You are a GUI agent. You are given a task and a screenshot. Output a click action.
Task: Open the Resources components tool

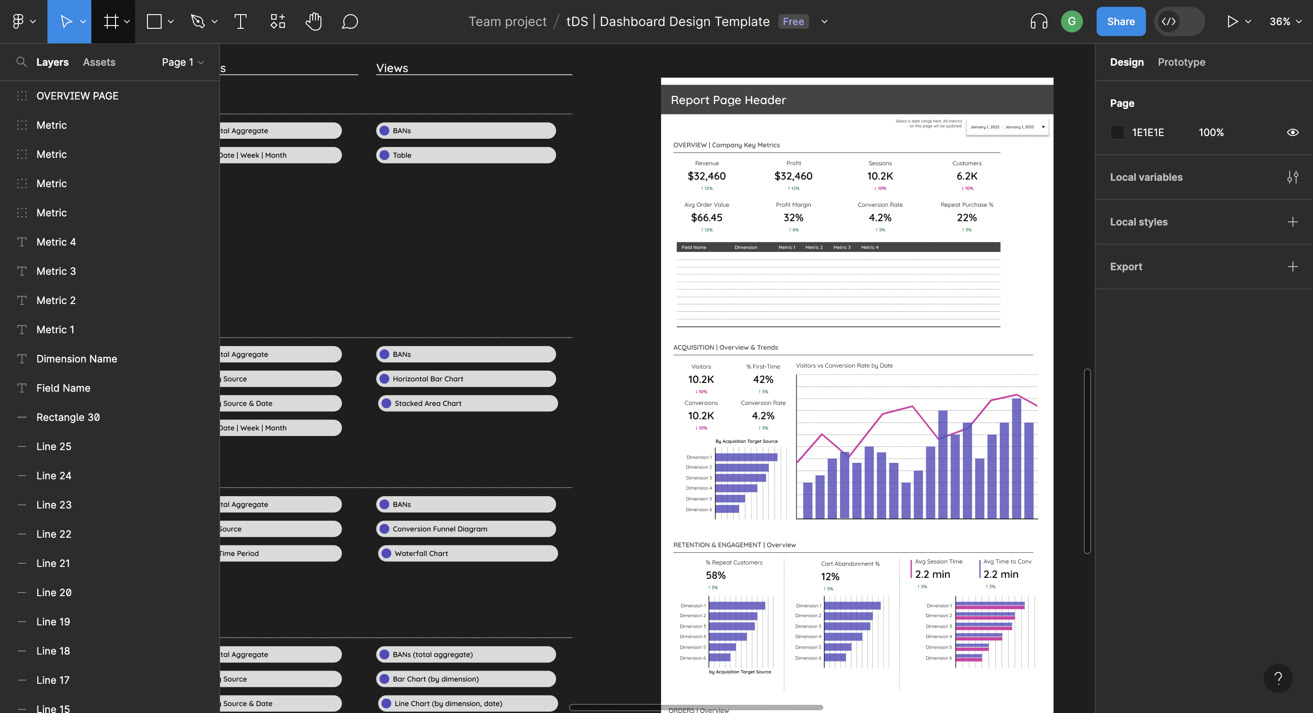click(277, 21)
